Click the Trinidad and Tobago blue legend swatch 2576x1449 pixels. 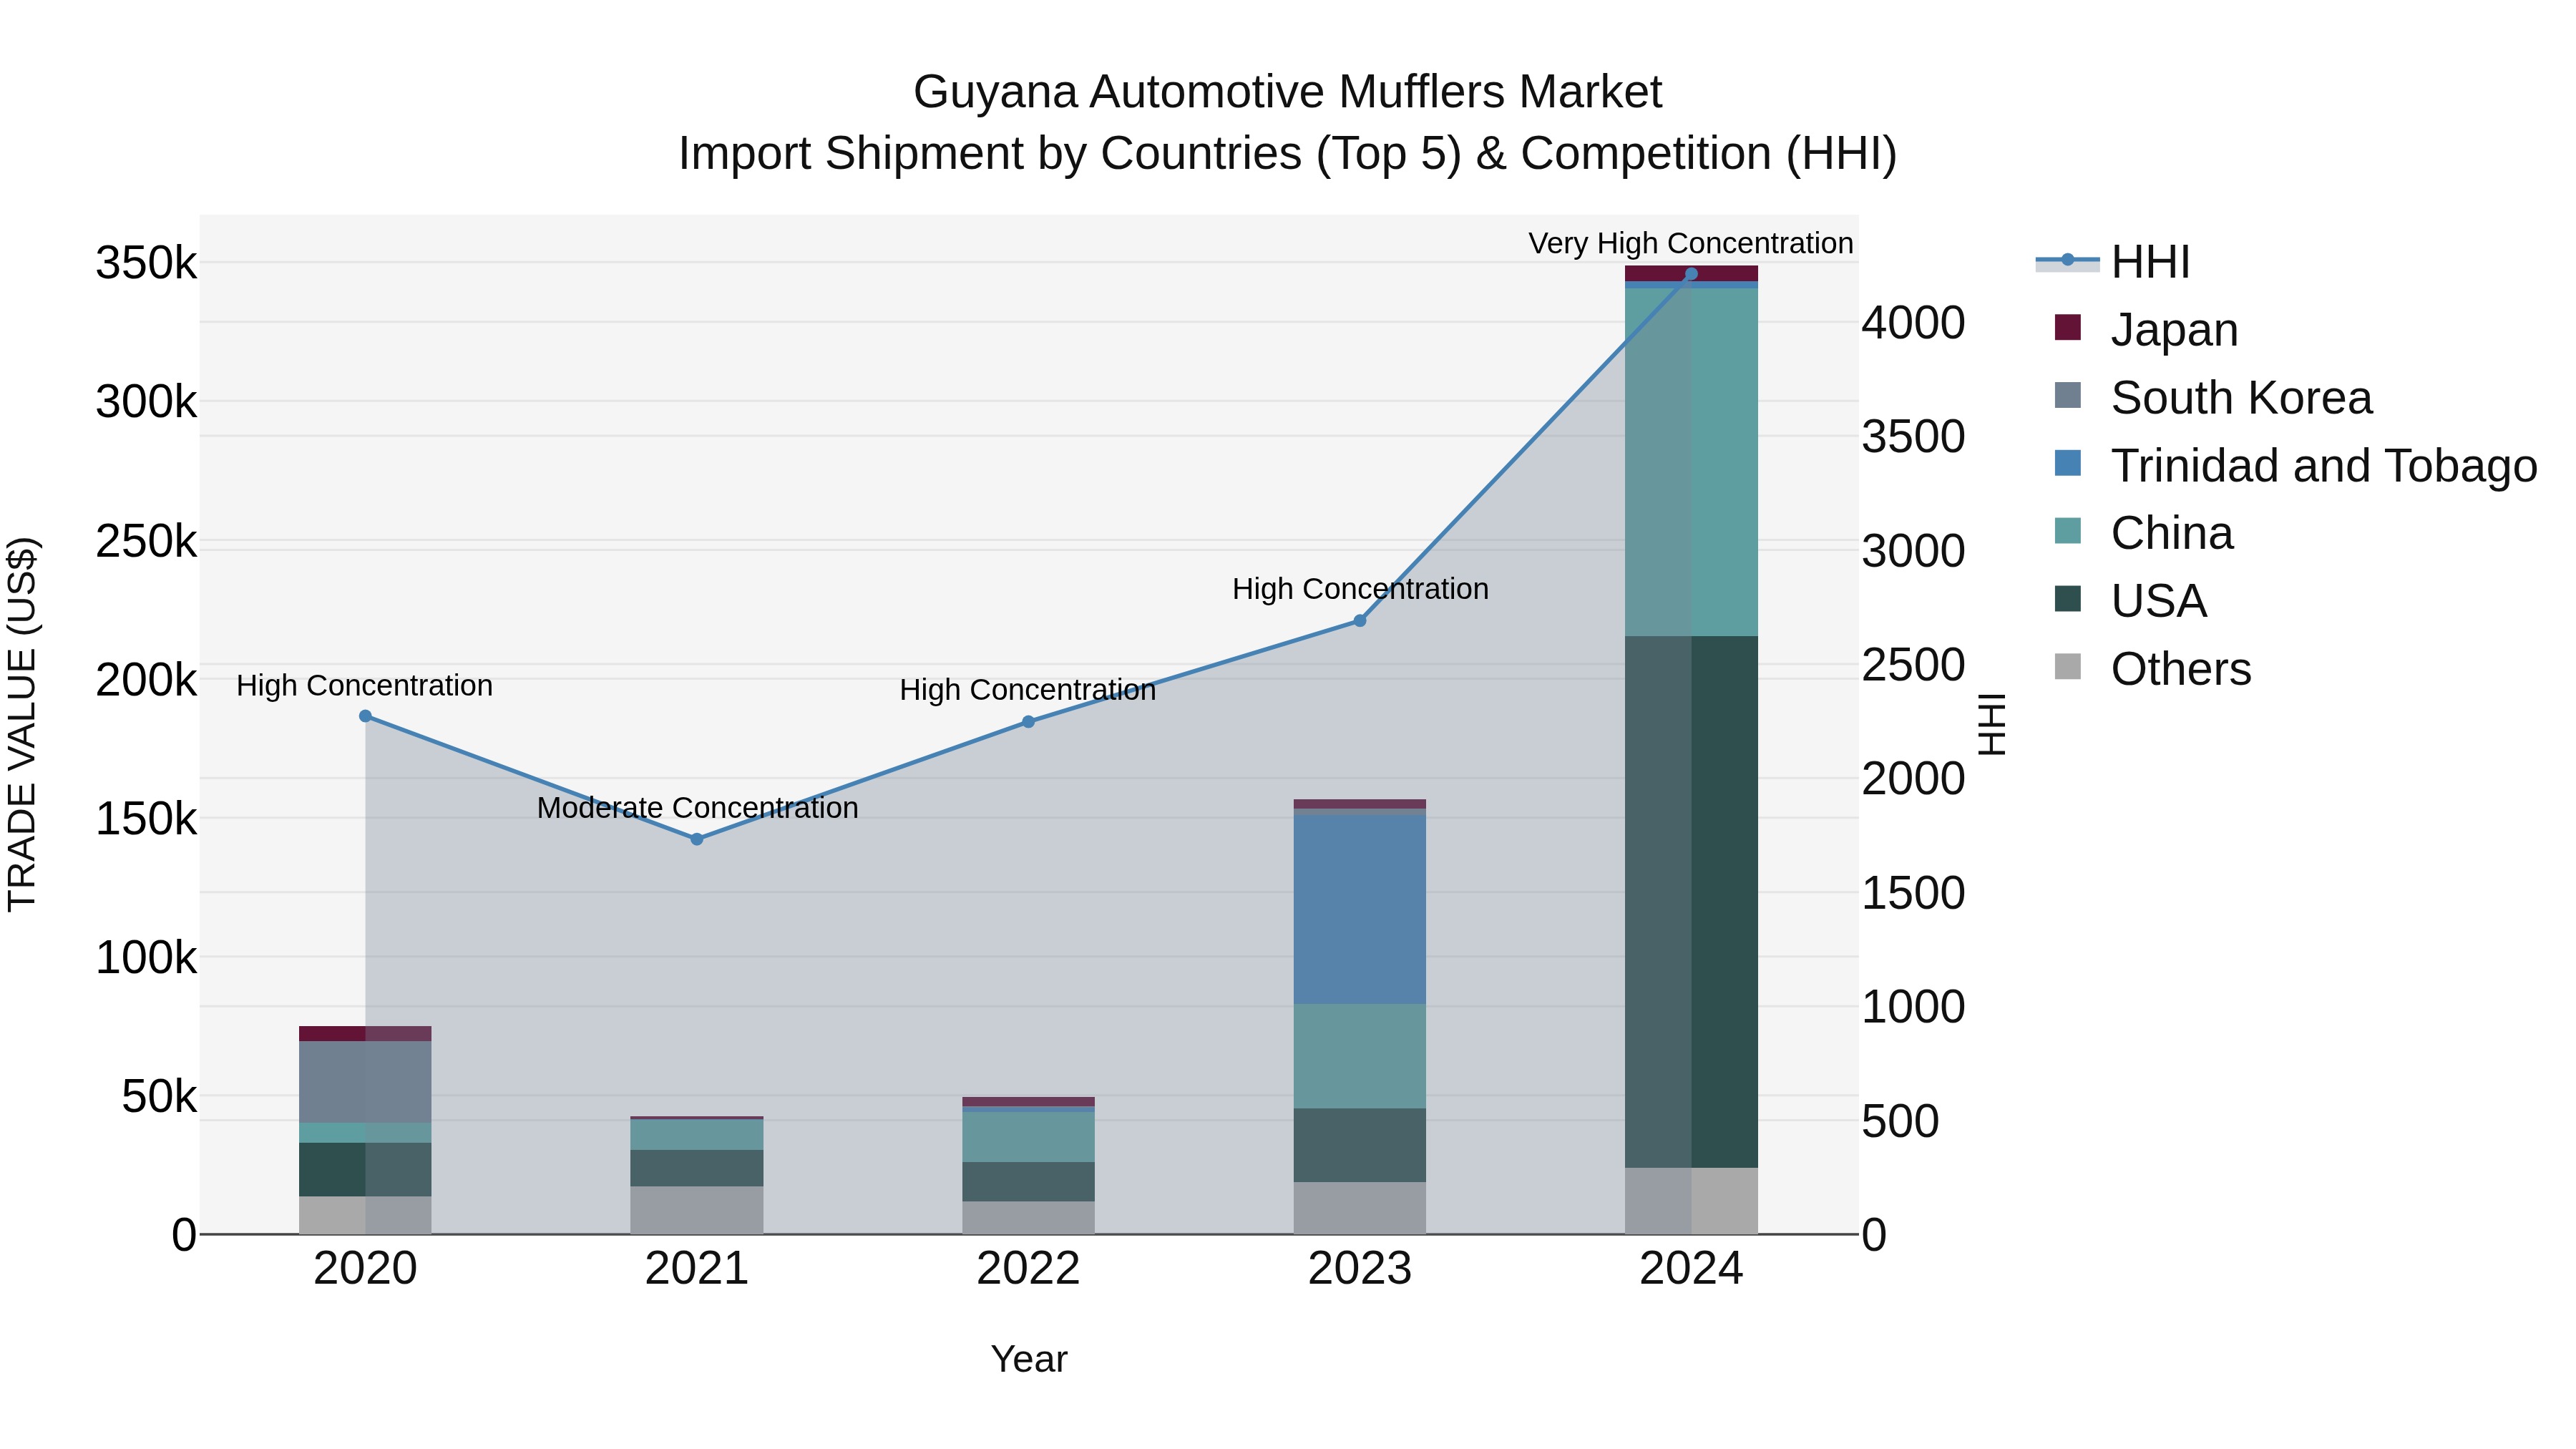click(x=2067, y=463)
